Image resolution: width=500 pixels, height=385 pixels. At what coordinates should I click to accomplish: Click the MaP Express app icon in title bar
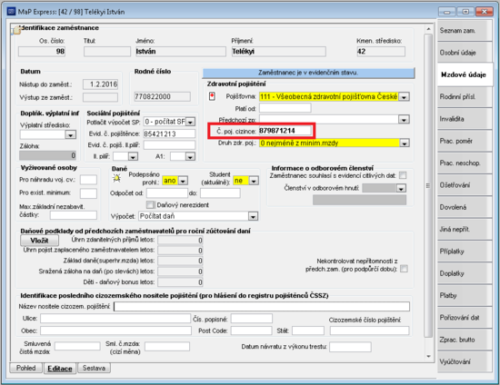[11, 12]
